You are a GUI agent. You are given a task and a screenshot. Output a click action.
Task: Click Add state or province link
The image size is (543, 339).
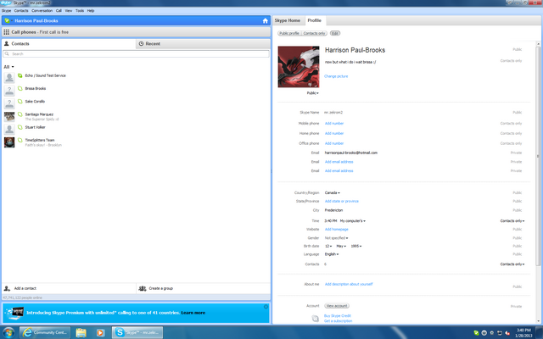(x=341, y=201)
